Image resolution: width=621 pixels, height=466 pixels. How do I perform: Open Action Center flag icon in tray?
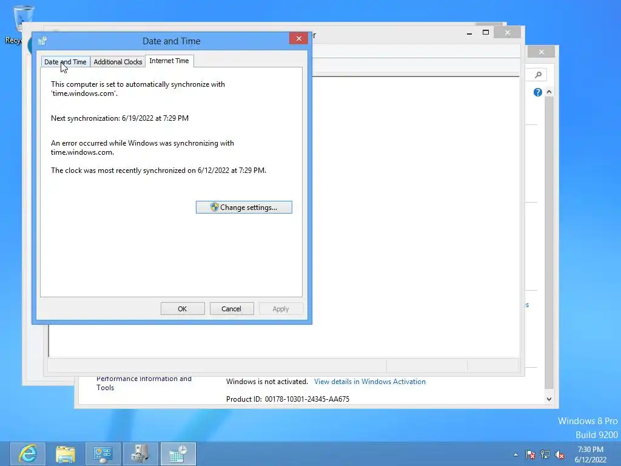pos(530,454)
